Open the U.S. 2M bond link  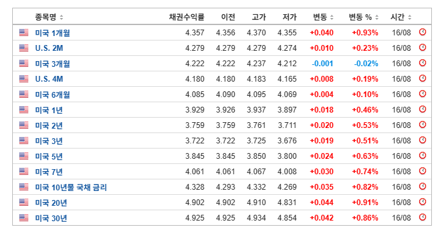(49, 48)
